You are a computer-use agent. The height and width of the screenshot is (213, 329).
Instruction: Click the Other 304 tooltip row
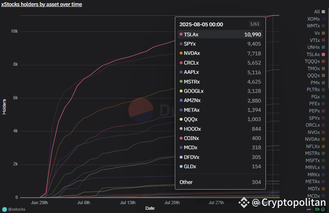pyautogui.click(x=220, y=182)
